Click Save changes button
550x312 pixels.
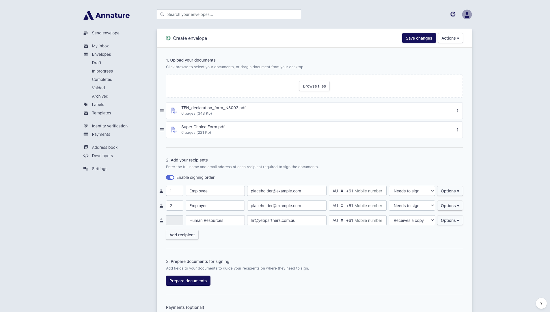point(419,38)
